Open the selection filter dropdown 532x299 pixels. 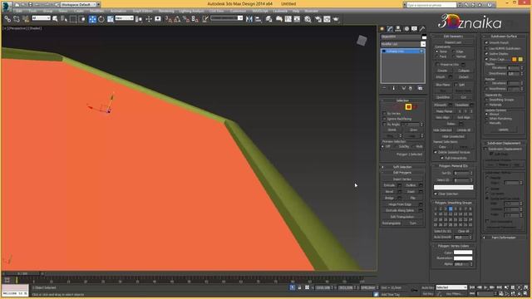pos(41,18)
